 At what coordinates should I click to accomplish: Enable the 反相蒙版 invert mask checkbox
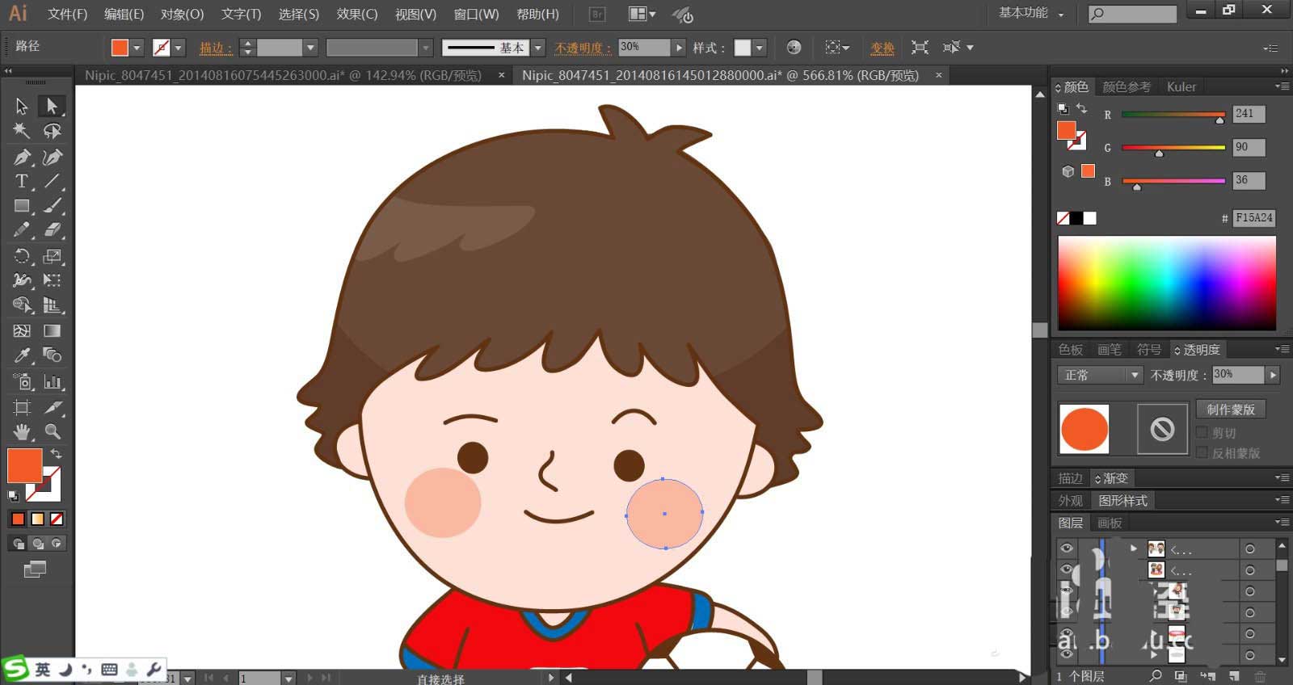pyautogui.click(x=1202, y=453)
